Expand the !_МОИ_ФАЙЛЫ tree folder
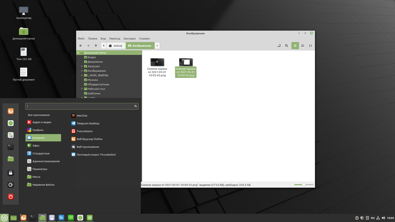This screenshot has width=395, height=222. [82, 75]
